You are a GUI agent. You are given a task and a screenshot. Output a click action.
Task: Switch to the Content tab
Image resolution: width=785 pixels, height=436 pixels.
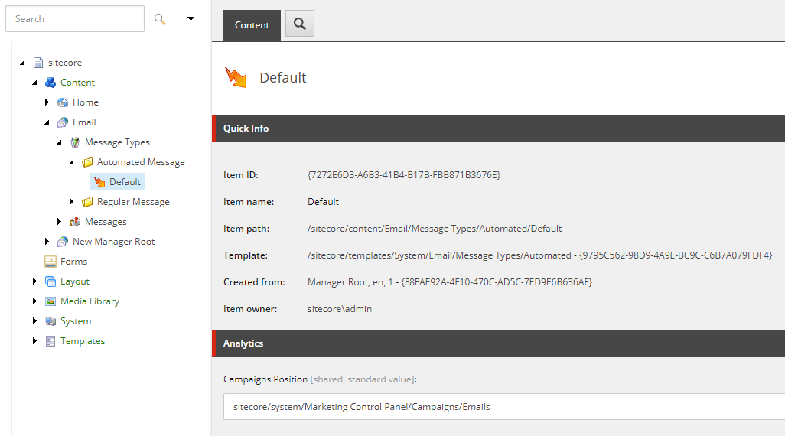coord(252,25)
